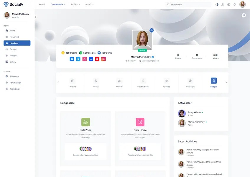Open the messages envelope icon in header
250x177 pixels.
[228, 4]
